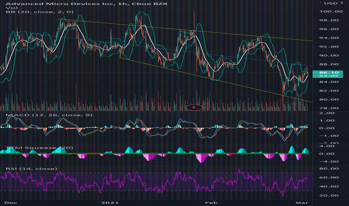Click the 82.00 price axis label
Screen dimensions: 349x206
[x=329, y=91]
